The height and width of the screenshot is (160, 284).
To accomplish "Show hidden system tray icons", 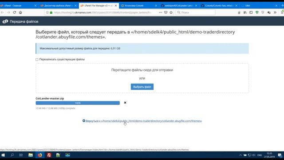I will 241,155.
